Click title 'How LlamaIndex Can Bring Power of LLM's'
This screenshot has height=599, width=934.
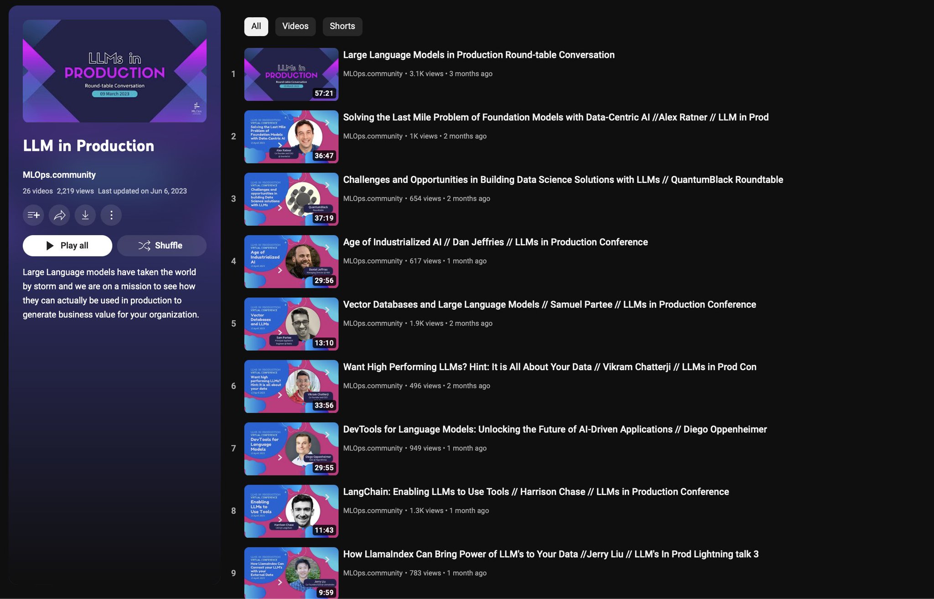[x=551, y=555]
